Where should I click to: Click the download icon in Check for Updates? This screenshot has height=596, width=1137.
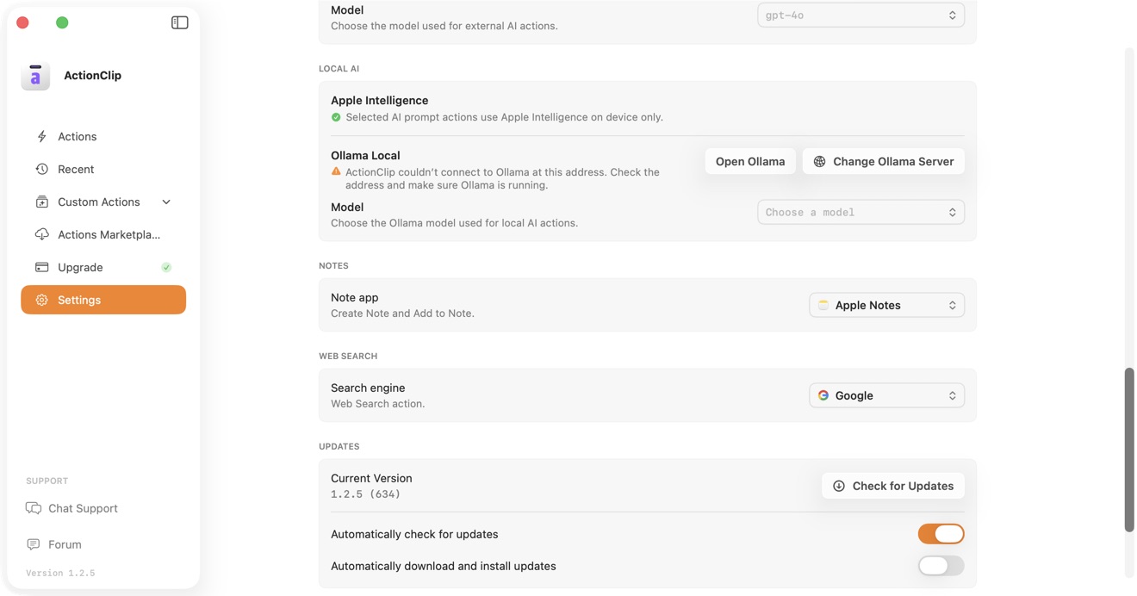click(x=838, y=486)
